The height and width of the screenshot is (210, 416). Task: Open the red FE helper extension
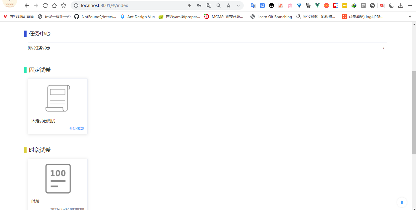tap(336, 6)
